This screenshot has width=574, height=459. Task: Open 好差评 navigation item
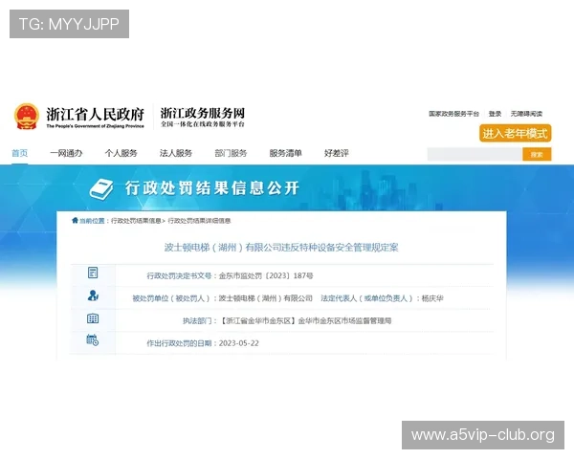click(337, 153)
